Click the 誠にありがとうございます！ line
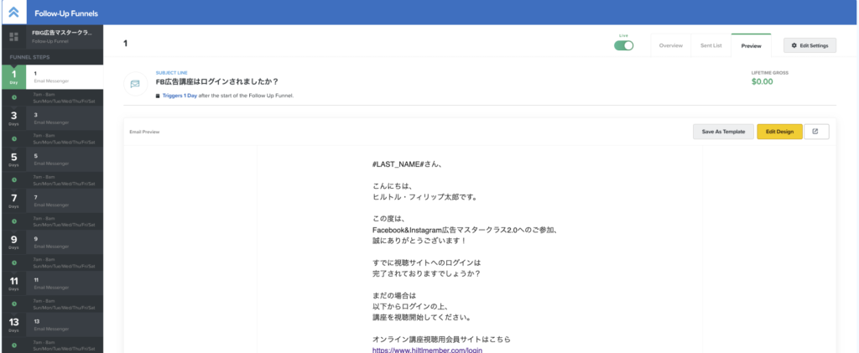This screenshot has height=353, width=859. click(x=419, y=241)
